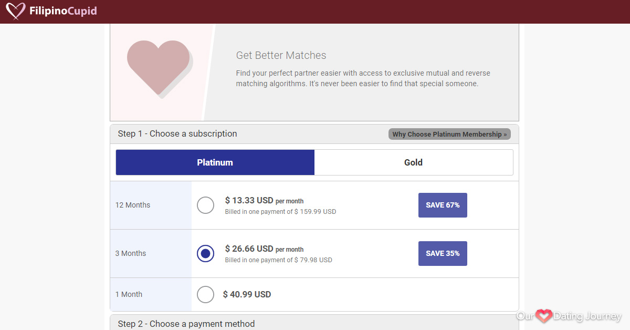Click the FilipinoCupid brand name text
630x330 pixels.
pos(63,11)
